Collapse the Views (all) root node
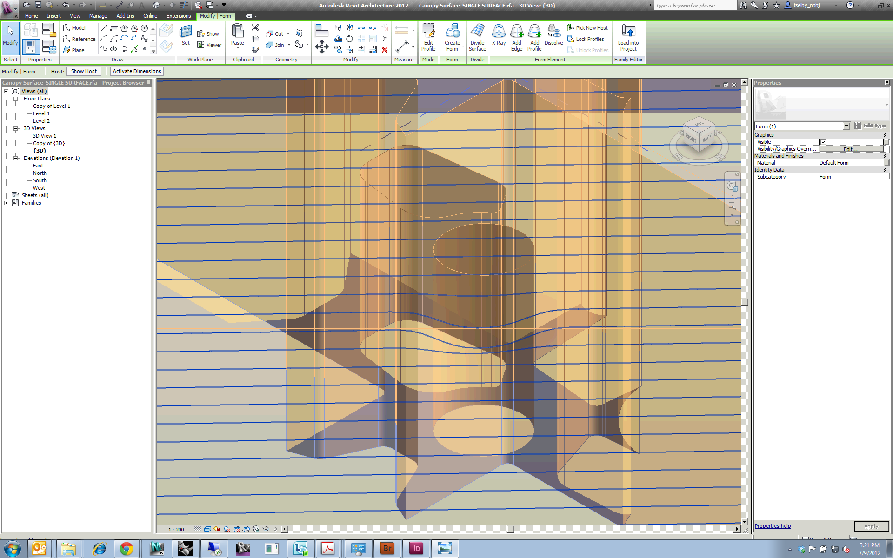The height and width of the screenshot is (558, 893). tap(7, 91)
